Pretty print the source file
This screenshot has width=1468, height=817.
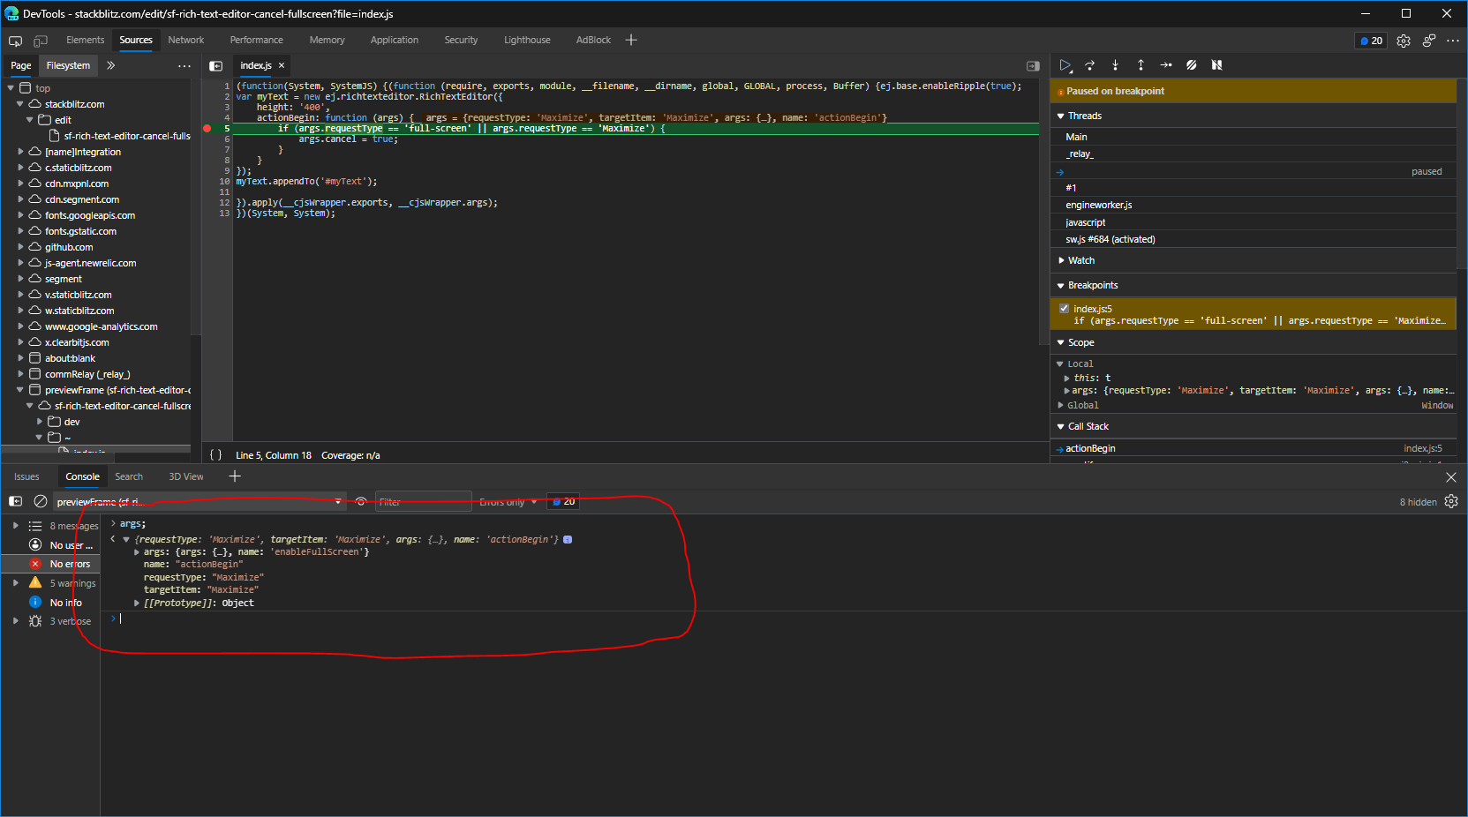click(215, 455)
